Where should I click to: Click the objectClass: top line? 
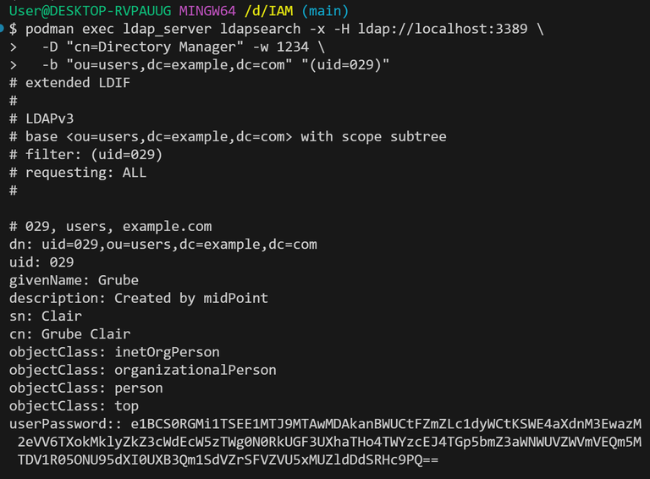[x=74, y=406]
